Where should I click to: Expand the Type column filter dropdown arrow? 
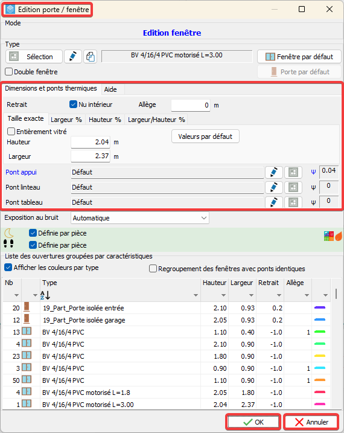pos(196,295)
